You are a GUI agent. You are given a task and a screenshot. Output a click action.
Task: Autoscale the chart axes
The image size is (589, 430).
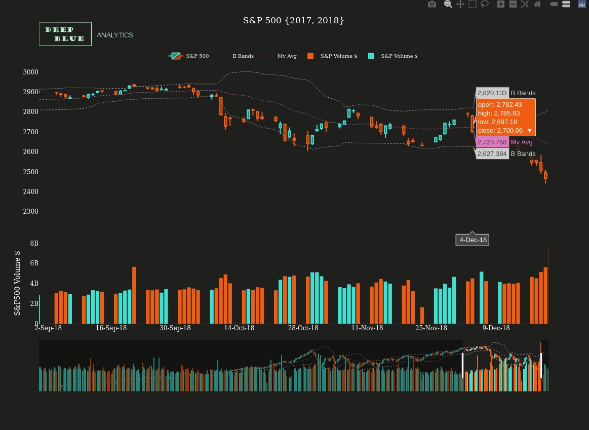tap(525, 4)
